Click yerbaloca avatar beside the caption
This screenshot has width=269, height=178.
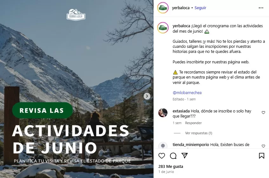click(x=163, y=28)
